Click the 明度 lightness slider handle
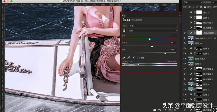The width and height of the screenshot is (217, 112). (x=165, y=53)
